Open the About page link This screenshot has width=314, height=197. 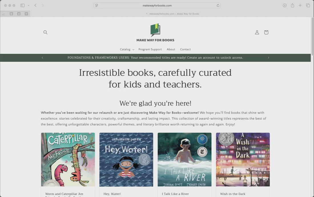[171, 49]
